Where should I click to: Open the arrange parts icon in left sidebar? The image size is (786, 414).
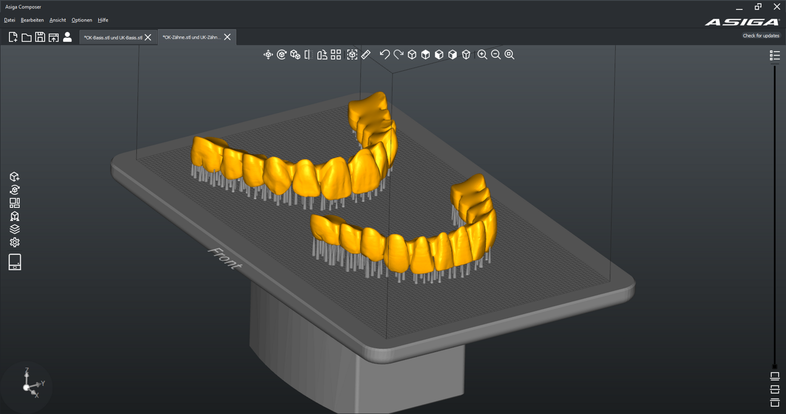click(x=14, y=203)
